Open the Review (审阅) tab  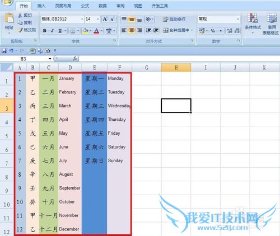point(120,6)
